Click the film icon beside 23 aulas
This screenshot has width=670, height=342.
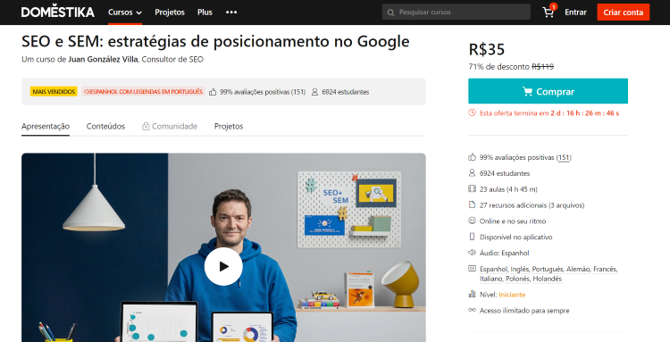472,188
